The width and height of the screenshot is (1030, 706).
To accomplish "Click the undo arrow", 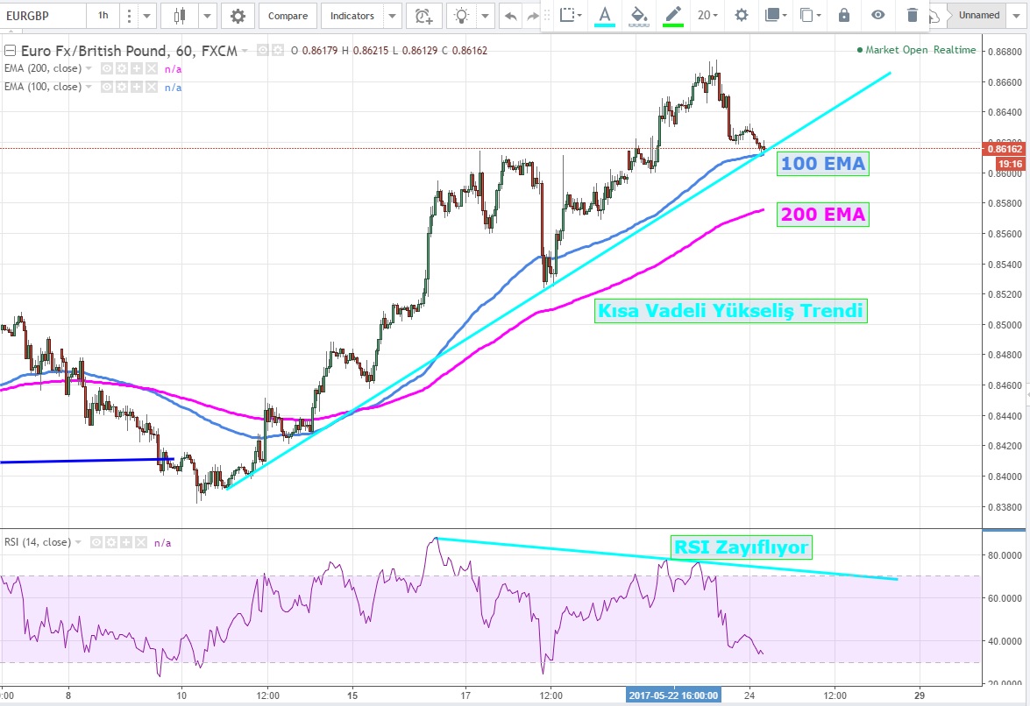I will pyautogui.click(x=510, y=16).
